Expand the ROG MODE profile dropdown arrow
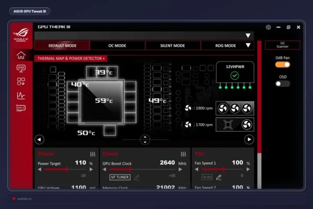313x209 pixels. tap(248, 45)
